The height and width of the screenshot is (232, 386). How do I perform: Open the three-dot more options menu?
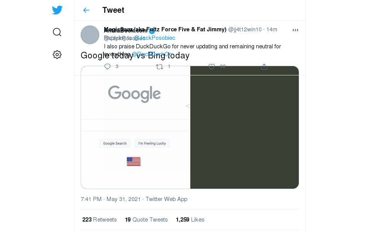[295, 30]
